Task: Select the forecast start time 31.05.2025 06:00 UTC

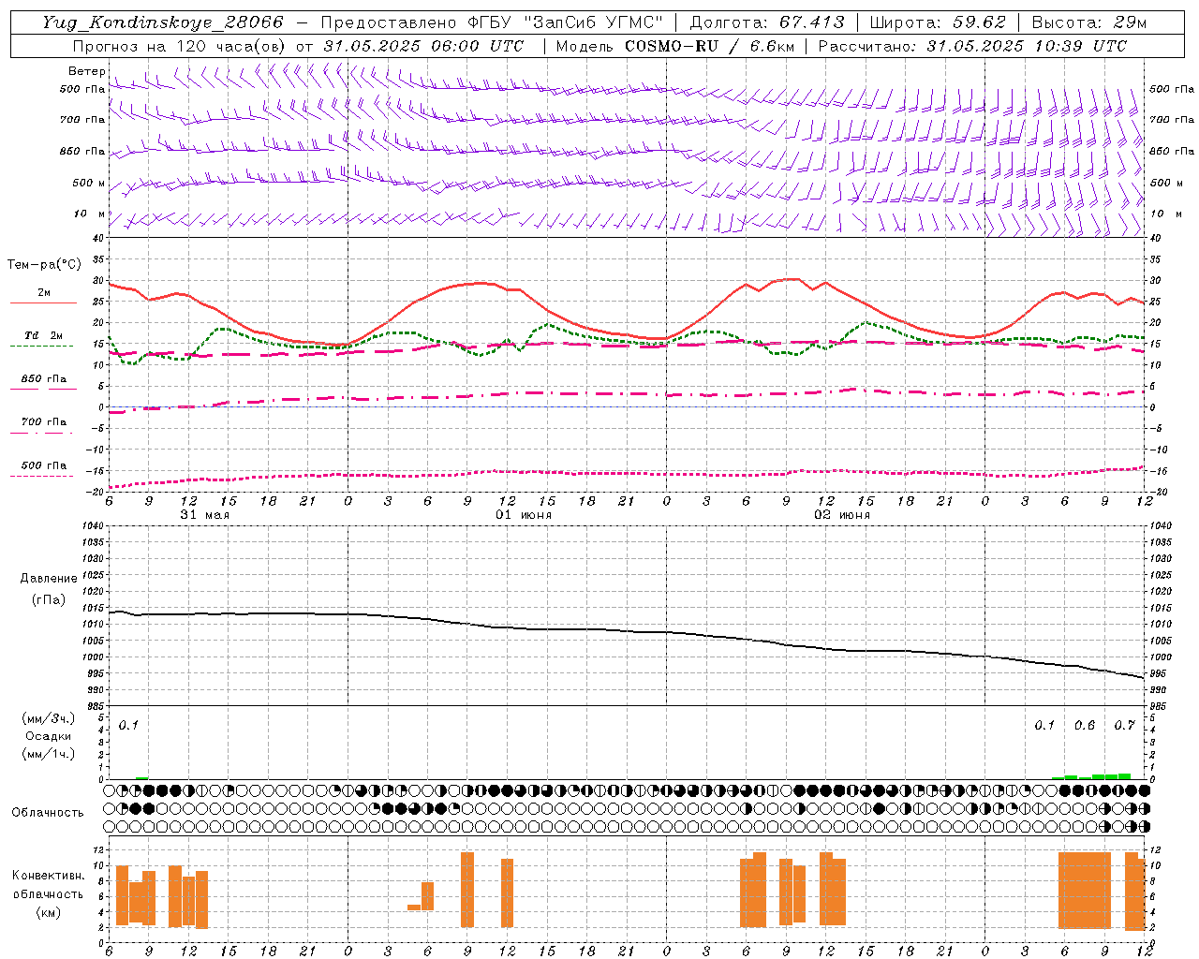Action: pyautogui.click(x=423, y=46)
